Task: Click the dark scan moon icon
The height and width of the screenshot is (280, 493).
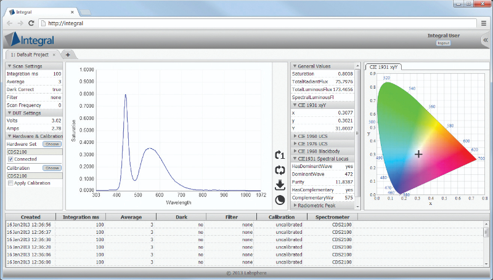Action: point(280,199)
